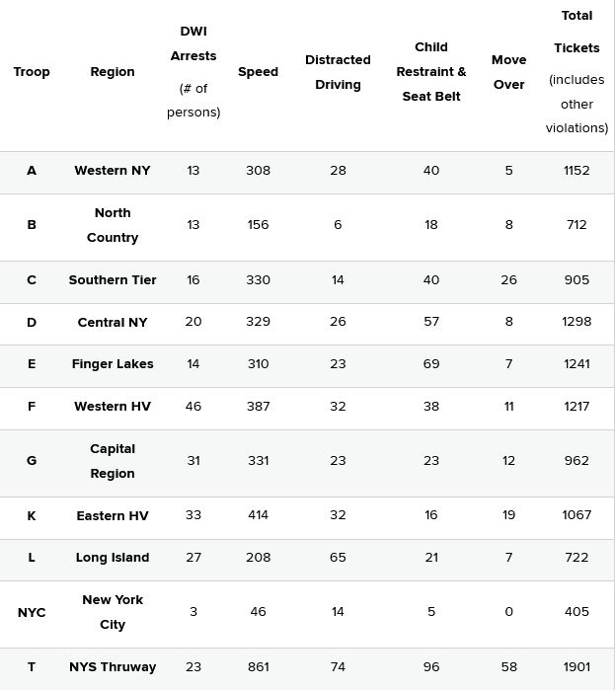Select the Finger Lakes region cell

(113, 363)
